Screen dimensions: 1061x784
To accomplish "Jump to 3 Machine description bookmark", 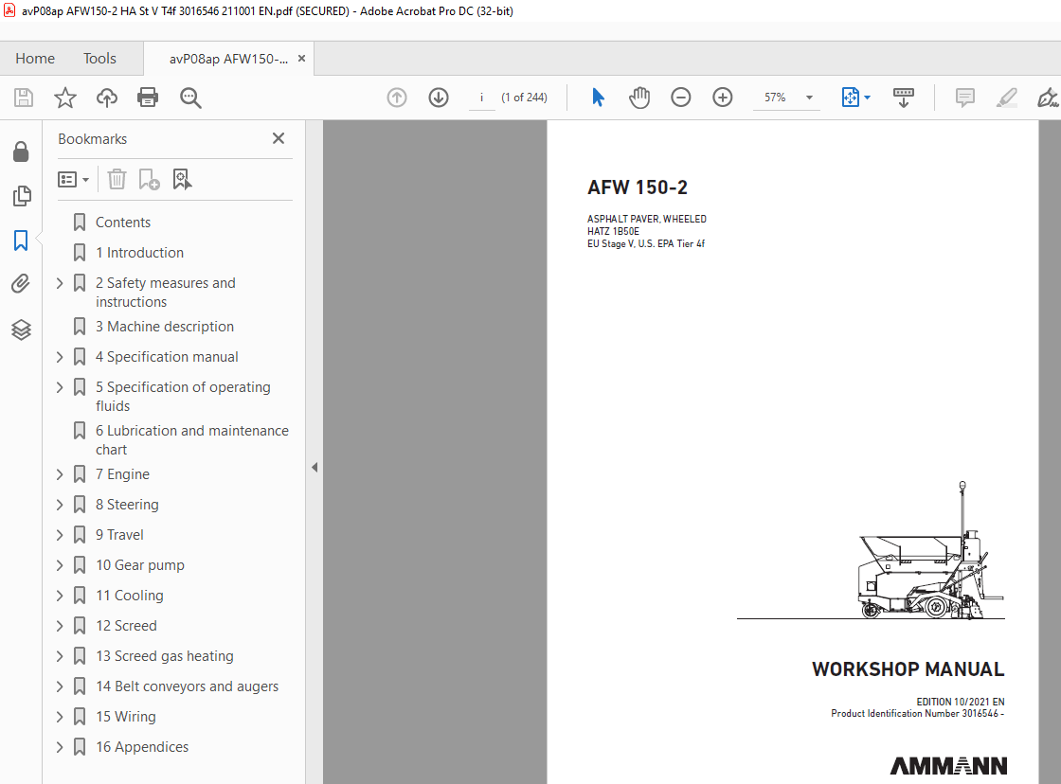I will 165,326.
